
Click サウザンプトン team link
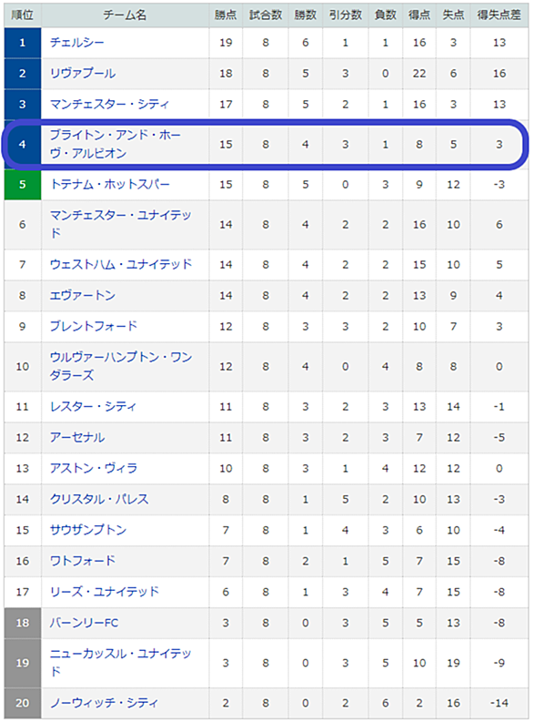point(88,530)
